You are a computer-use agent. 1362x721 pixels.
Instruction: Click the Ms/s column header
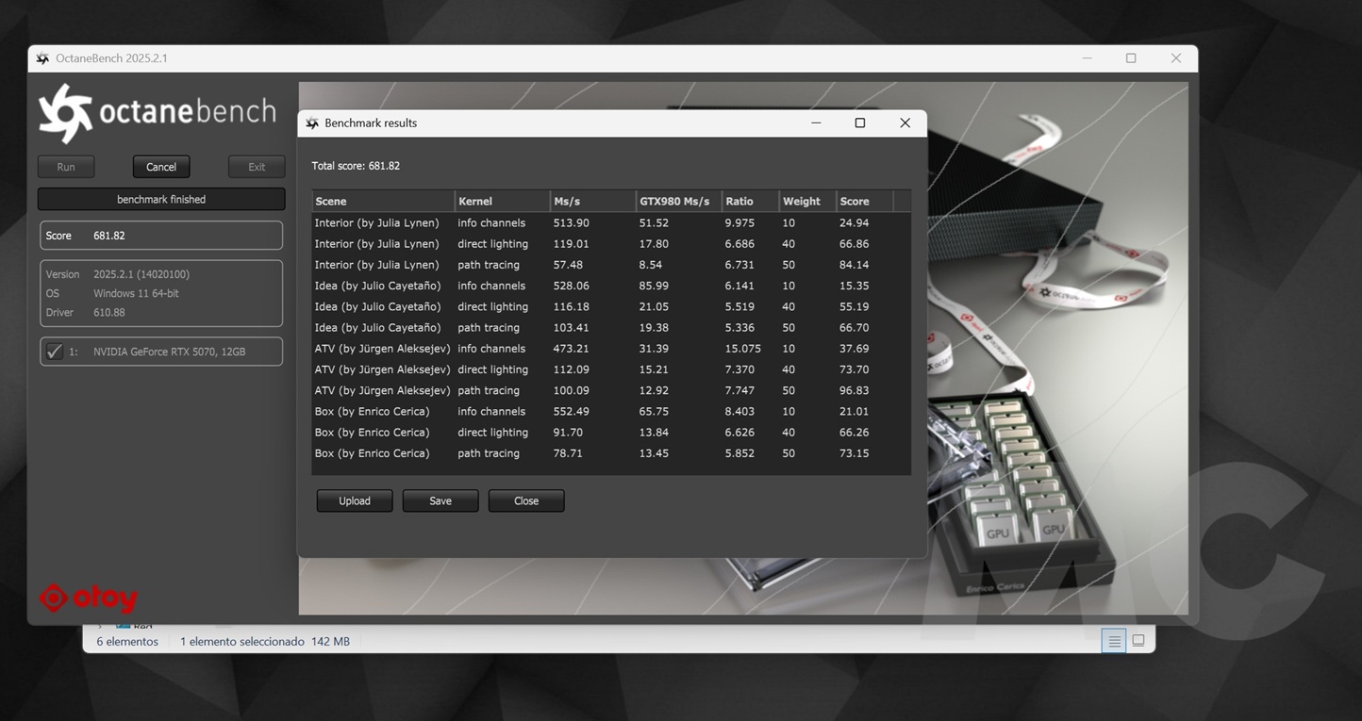point(593,201)
